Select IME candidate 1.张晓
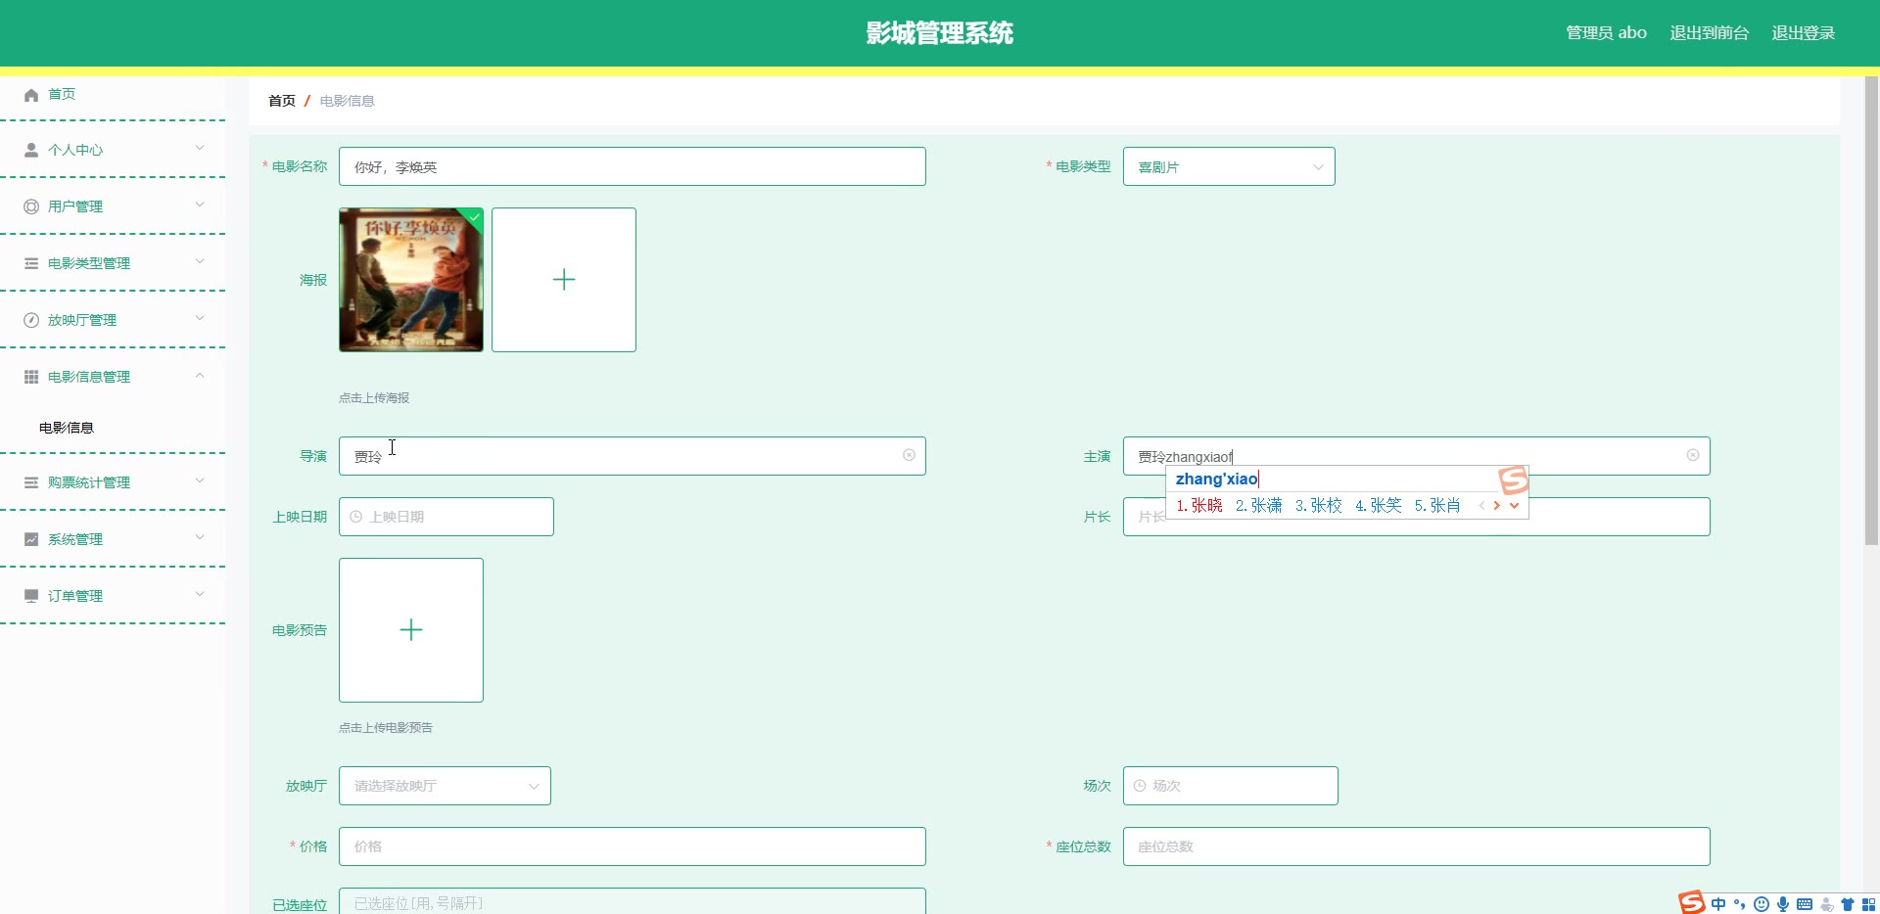This screenshot has height=914, width=1880. tap(1199, 506)
